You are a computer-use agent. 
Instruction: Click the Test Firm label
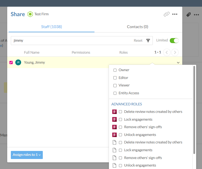41,14
